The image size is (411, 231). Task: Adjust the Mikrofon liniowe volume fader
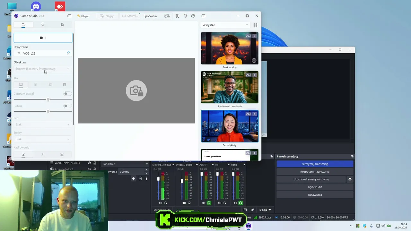pos(158,179)
